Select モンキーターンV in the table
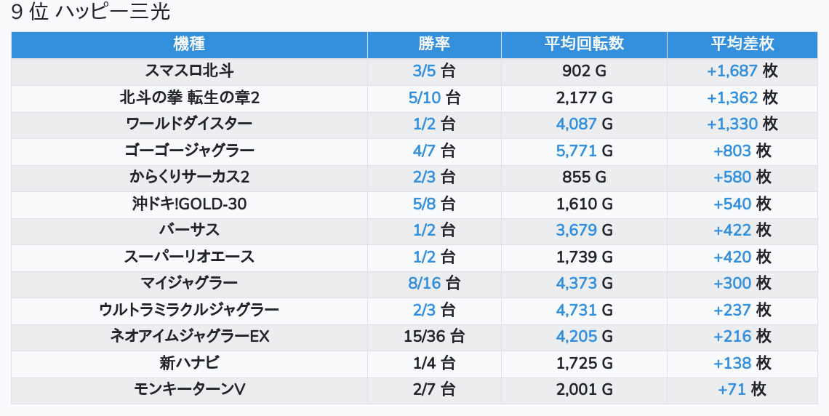This screenshot has height=416, width=829. pos(189,390)
